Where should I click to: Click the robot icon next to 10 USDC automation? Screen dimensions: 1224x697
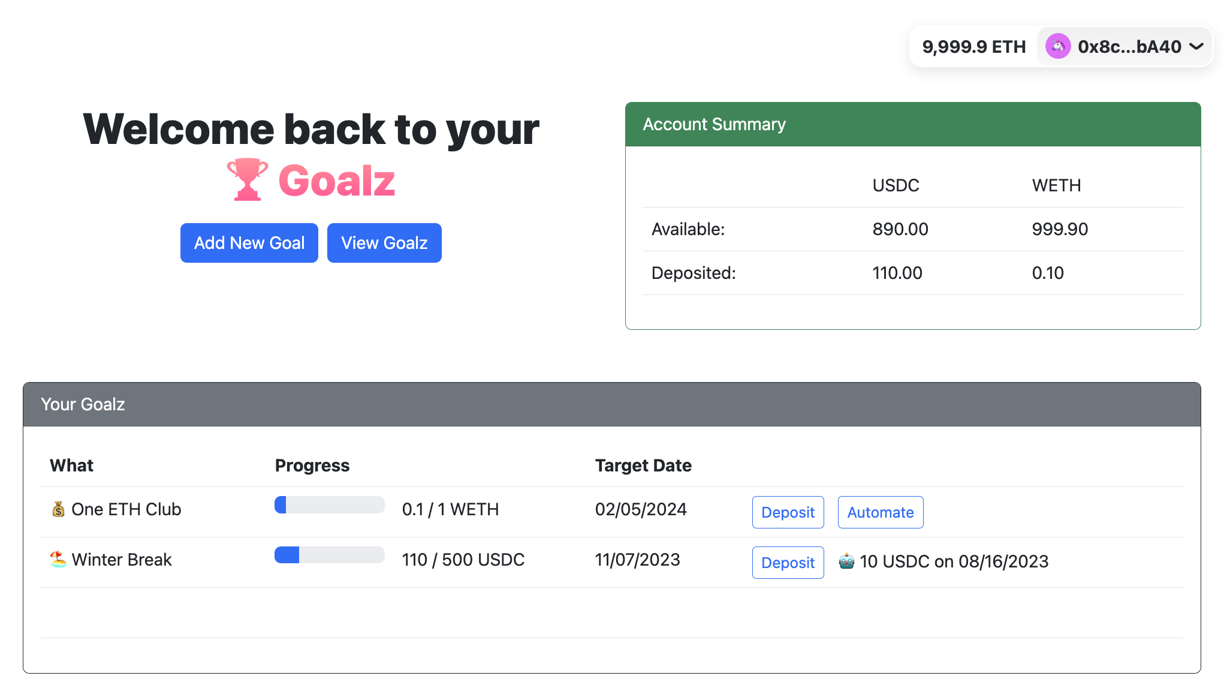click(846, 561)
